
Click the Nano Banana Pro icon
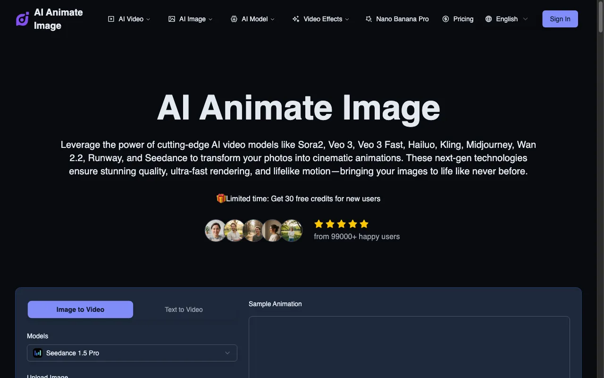(369, 19)
